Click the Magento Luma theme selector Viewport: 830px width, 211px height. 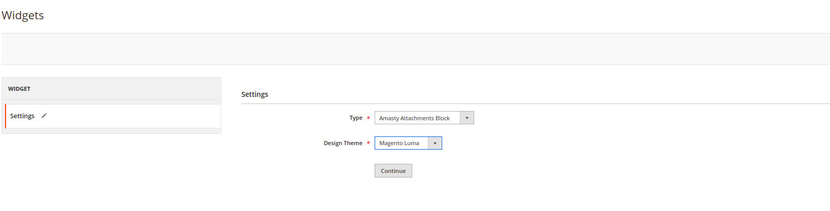(408, 143)
